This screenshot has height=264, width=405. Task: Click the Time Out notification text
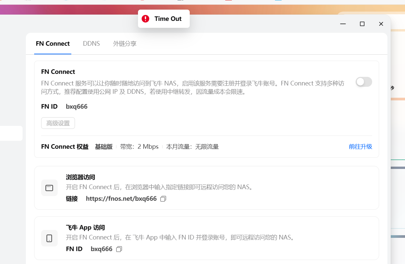tap(168, 19)
